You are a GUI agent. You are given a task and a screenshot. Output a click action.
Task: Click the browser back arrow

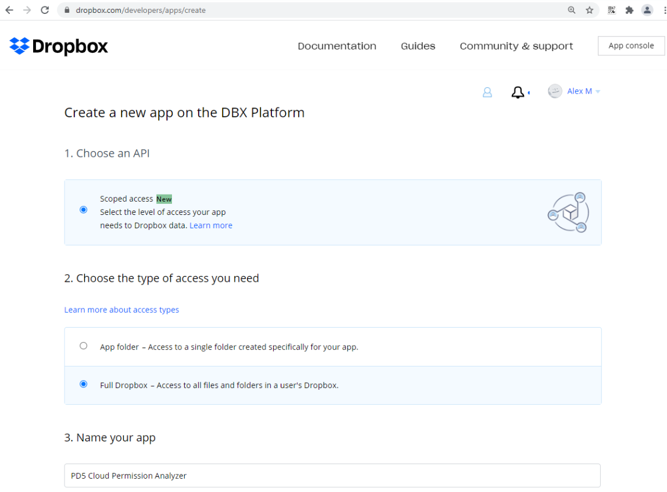10,10
